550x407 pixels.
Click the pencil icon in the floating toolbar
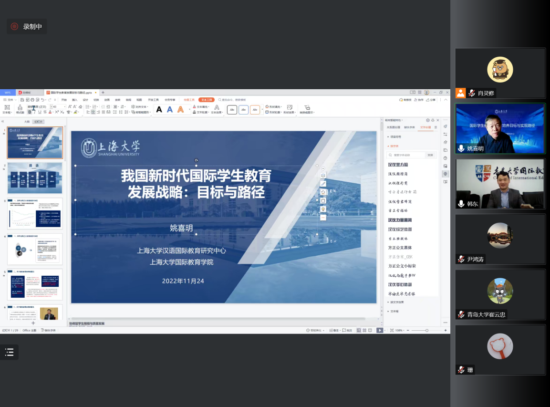(x=323, y=184)
